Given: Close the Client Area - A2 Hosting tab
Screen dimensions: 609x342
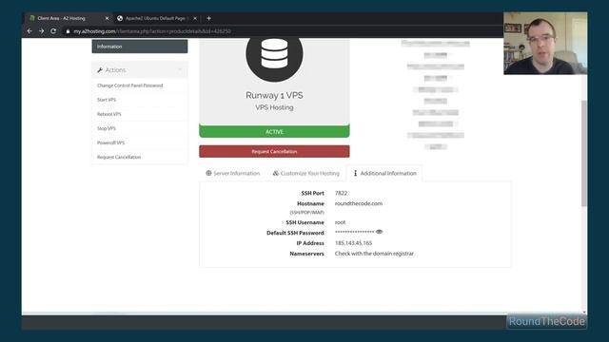Looking at the screenshot, I should 107,18.
